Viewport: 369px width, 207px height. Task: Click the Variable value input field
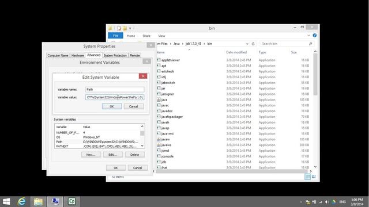(115, 97)
